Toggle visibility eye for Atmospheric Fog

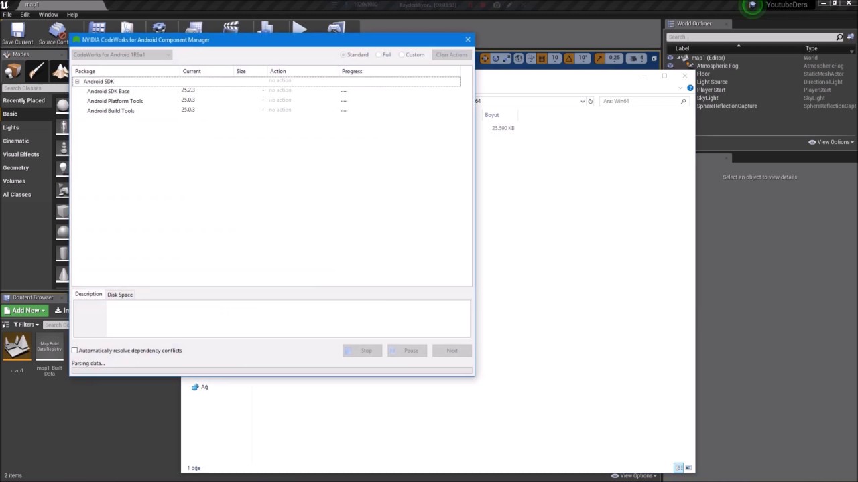pos(670,66)
